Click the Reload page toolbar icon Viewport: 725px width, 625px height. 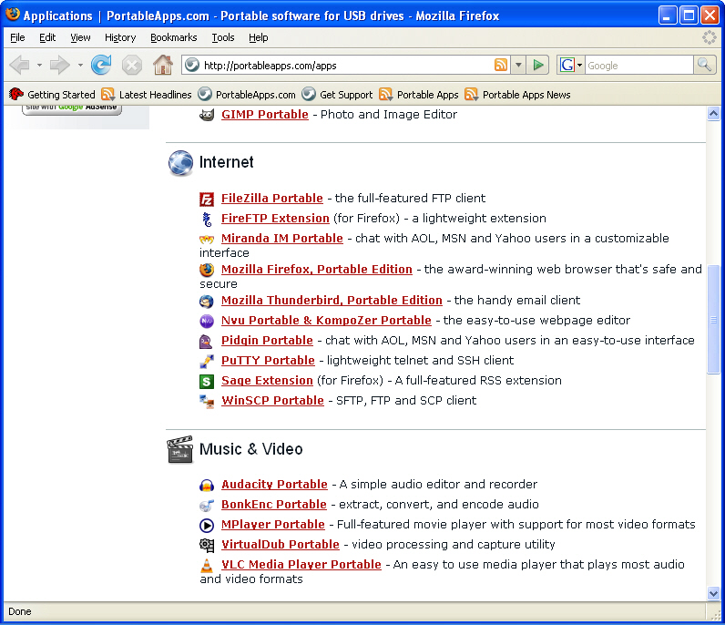click(x=101, y=65)
